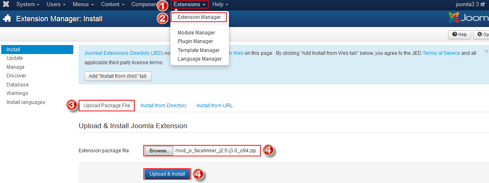
Task: Click the Upload & Install button
Action: click(x=167, y=174)
